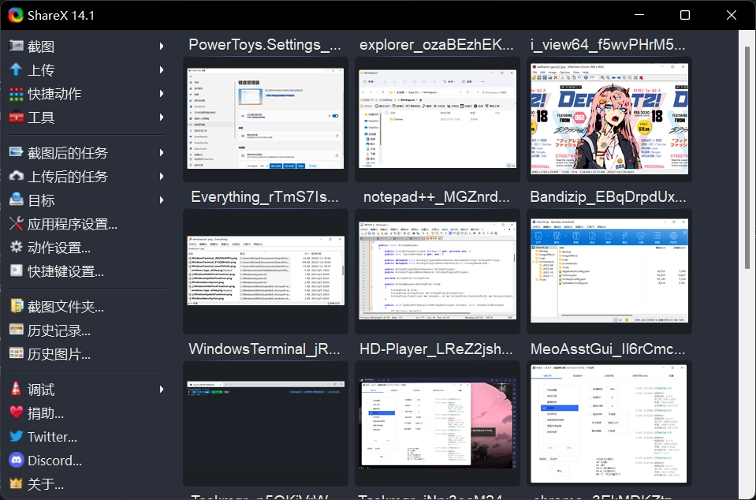Click the 目标 destinations icon
756x500 pixels.
click(x=16, y=200)
